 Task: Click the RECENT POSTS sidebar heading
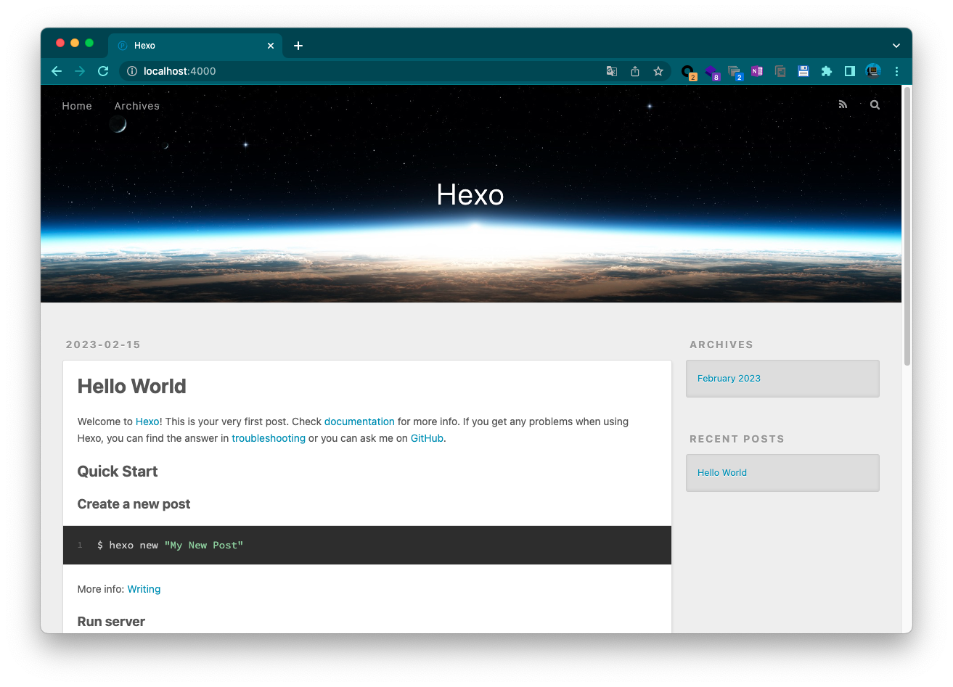pyautogui.click(x=737, y=439)
